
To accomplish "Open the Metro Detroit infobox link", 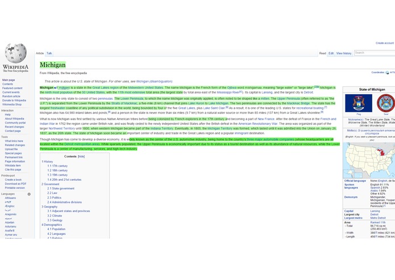I will (378, 218).
